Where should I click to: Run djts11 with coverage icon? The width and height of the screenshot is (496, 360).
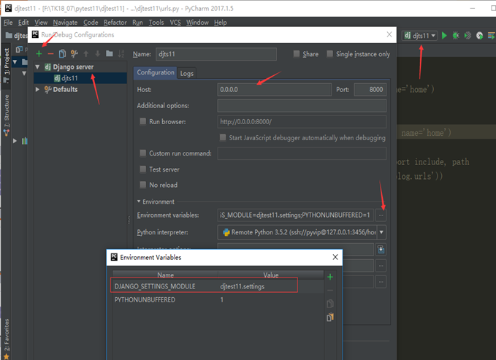[x=468, y=36]
